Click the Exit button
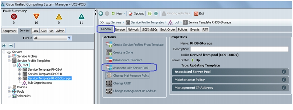The image size is (293, 110). click(199, 14)
